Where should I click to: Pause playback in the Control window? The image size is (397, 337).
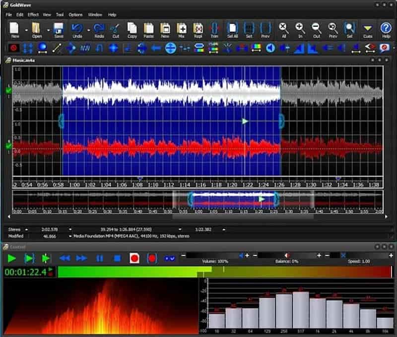tap(100, 259)
